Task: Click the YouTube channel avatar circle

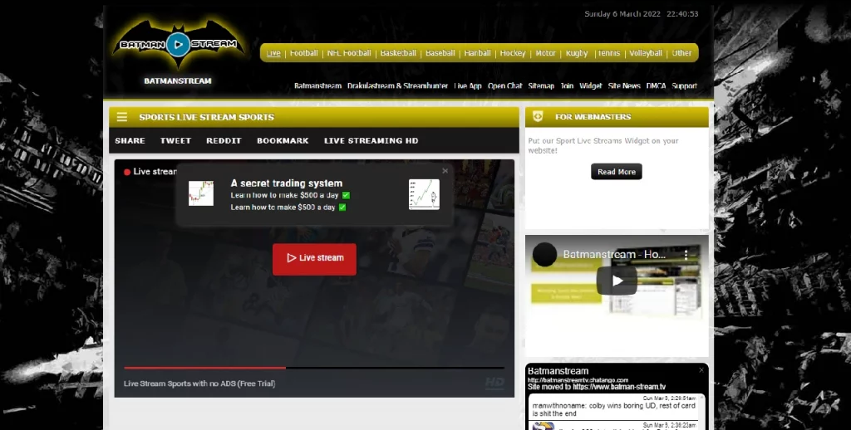Action: pos(544,254)
